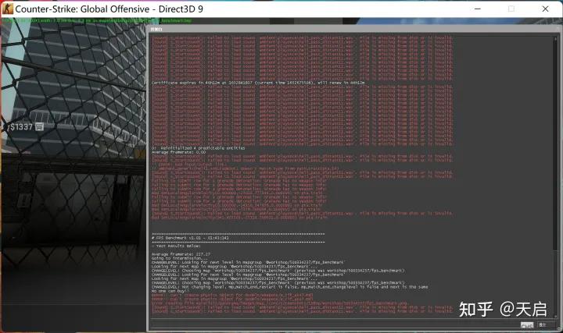Click the shopping cart icon beside $1337
The width and height of the screenshot is (563, 333).
39,127
